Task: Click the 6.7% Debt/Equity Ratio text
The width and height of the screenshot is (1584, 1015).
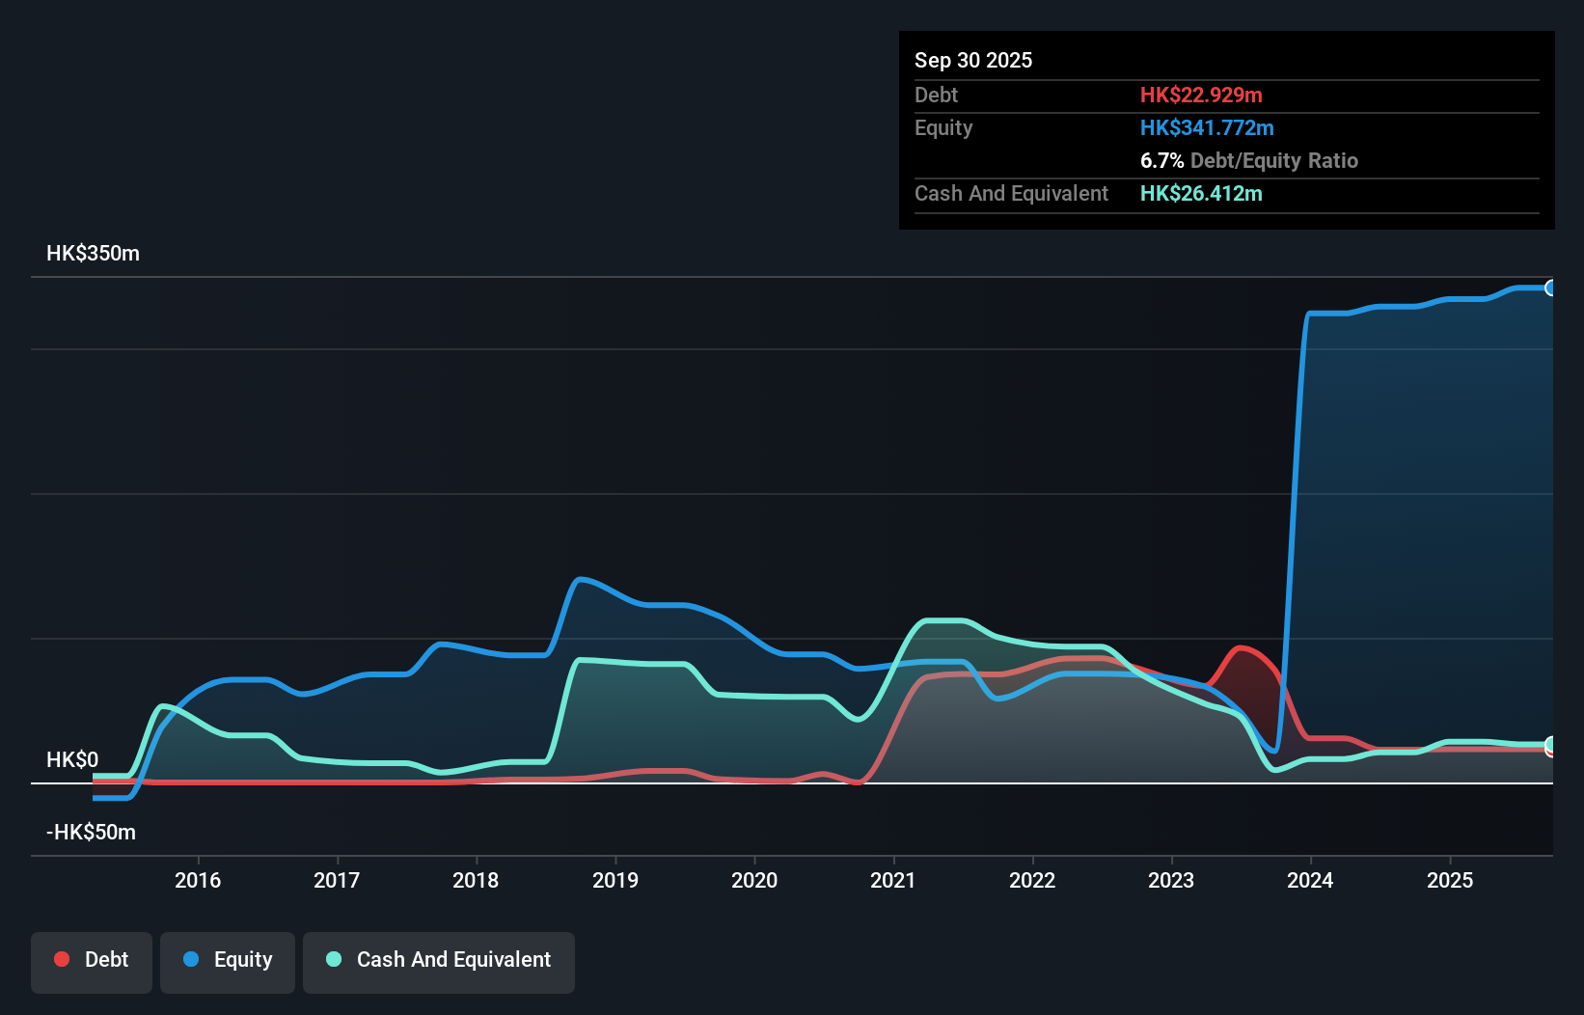Action: tap(1249, 160)
